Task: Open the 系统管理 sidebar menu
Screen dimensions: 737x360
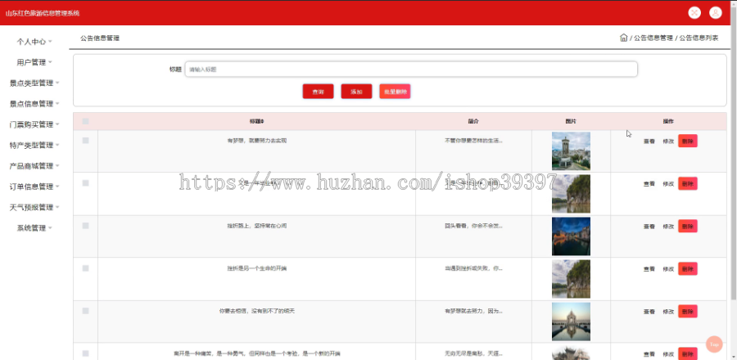Action: [x=34, y=228]
